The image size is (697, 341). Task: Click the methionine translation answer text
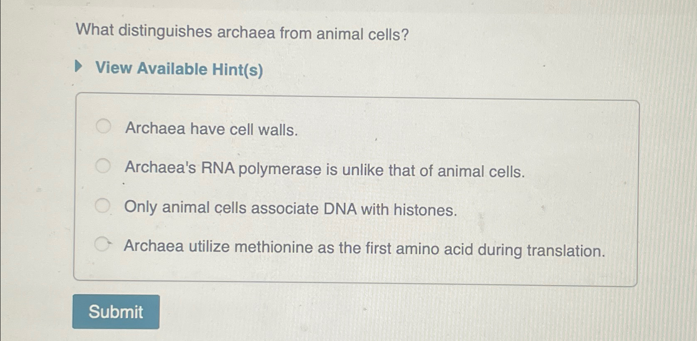[x=364, y=248]
